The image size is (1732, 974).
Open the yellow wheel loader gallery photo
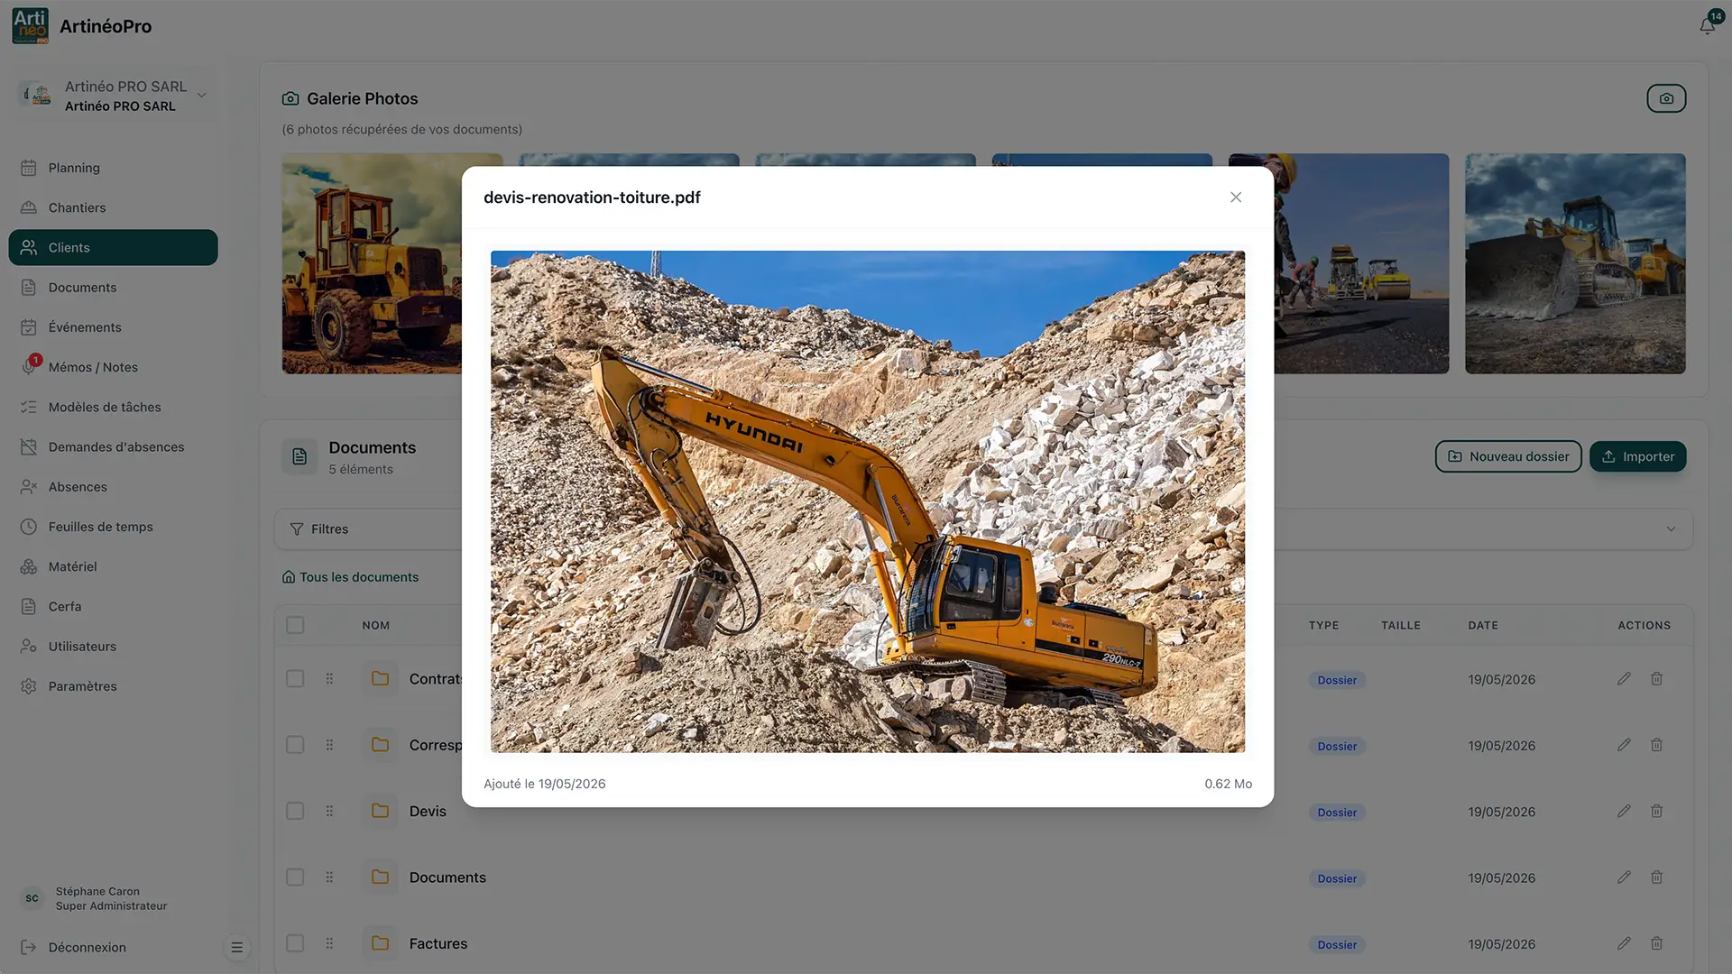[x=372, y=263]
